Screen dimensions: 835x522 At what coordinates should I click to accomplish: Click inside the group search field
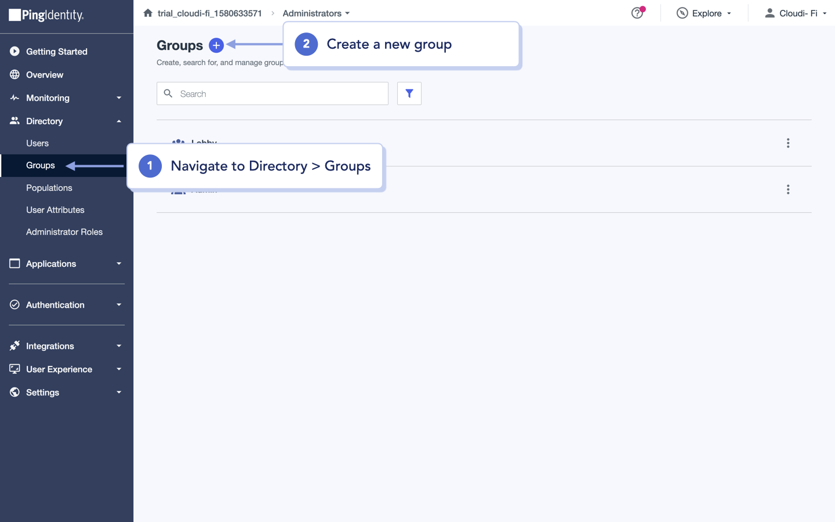click(x=273, y=93)
